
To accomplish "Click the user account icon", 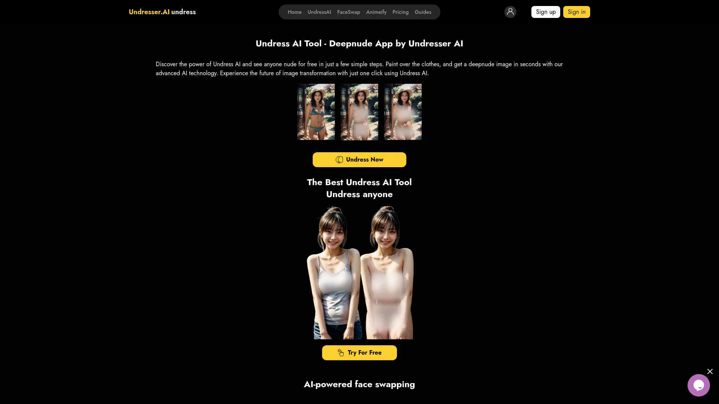I will click(x=510, y=12).
